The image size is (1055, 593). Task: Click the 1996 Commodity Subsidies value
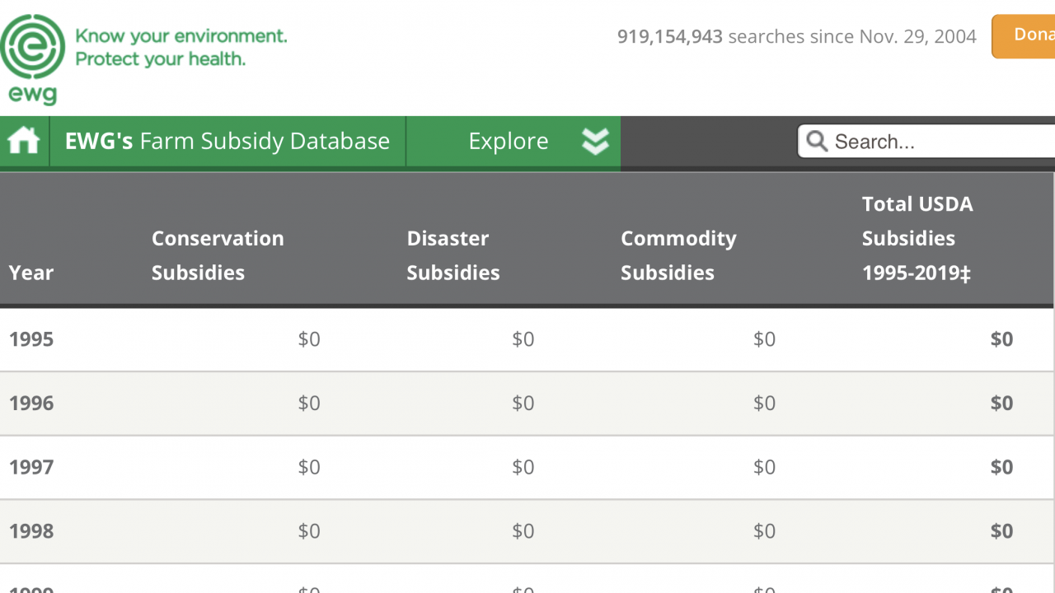click(765, 404)
